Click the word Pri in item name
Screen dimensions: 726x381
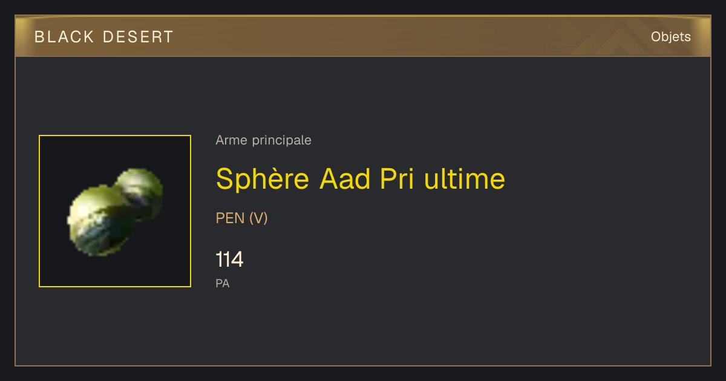click(398, 178)
